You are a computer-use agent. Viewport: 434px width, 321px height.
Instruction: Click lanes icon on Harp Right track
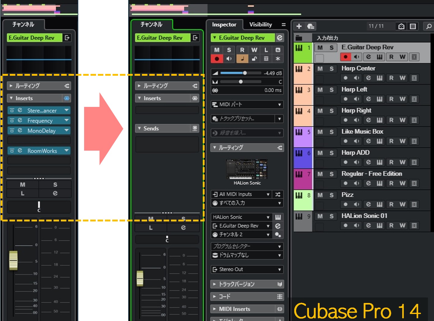(414, 120)
